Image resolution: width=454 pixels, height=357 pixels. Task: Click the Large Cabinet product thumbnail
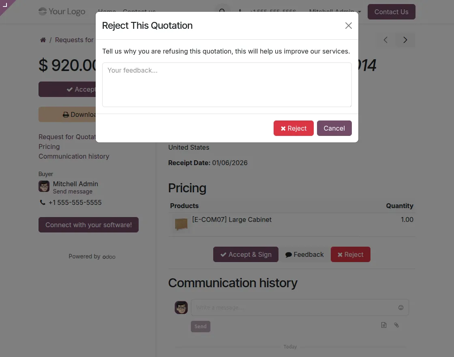point(181,224)
